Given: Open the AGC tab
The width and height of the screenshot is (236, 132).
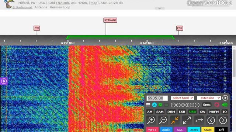Looking at the screenshot, I should 180,129.
